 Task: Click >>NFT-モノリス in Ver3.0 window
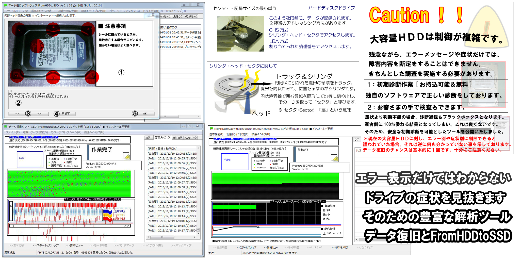tap(339, 248)
